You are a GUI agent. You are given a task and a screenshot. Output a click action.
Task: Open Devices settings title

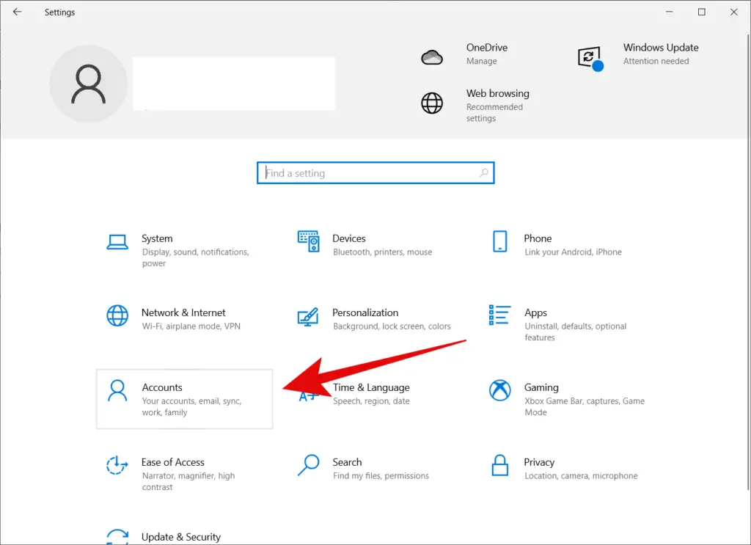[x=348, y=238]
